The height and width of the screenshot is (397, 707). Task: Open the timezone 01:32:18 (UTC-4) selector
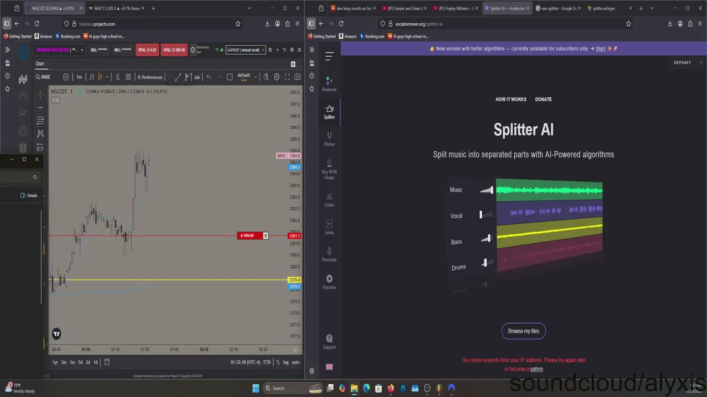point(245,362)
